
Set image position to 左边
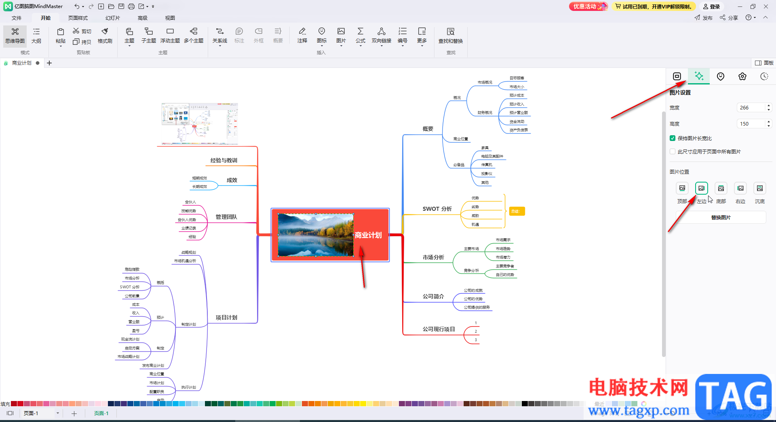point(702,188)
